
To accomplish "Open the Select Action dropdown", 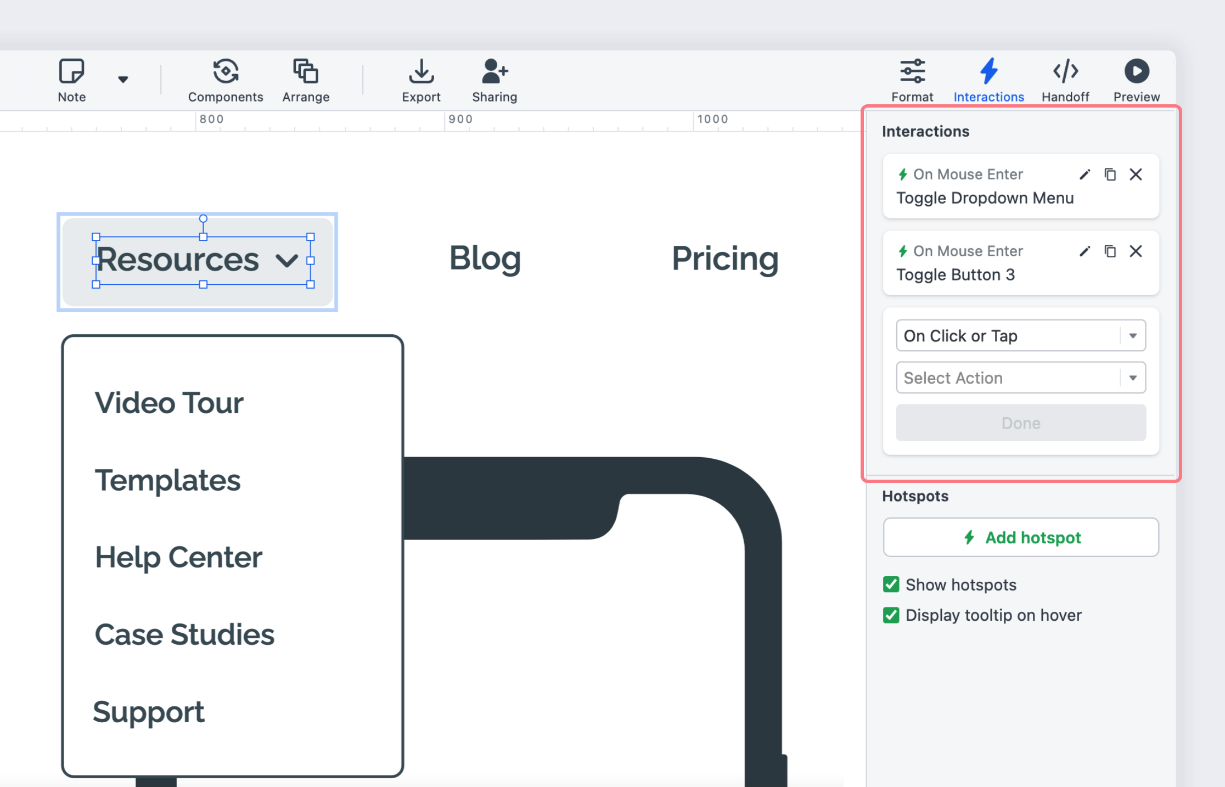I will (x=1021, y=378).
